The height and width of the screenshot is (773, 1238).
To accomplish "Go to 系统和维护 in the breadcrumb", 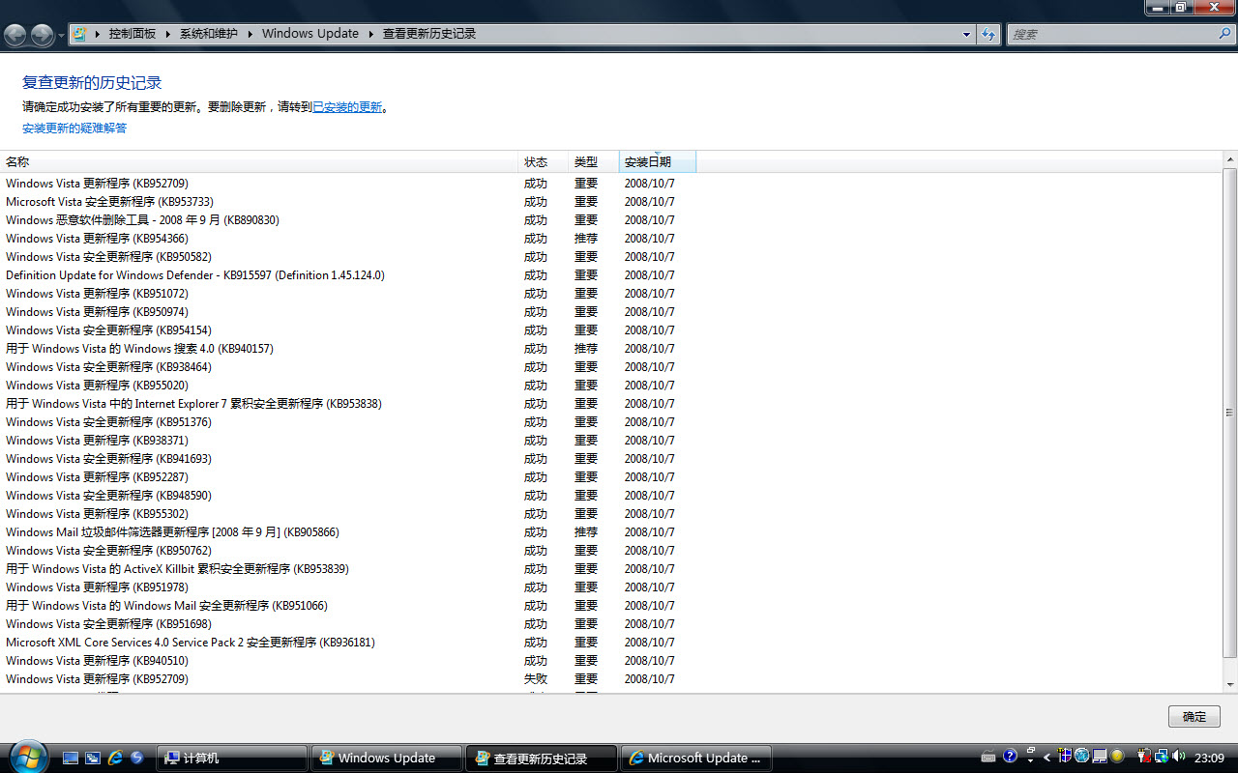I will click(x=208, y=34).
